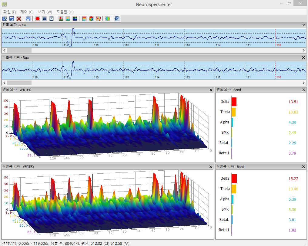This screenshot has height=246, width=308.
Task: Open the 제어 (C) menu
Action: (x=27, y=12)
